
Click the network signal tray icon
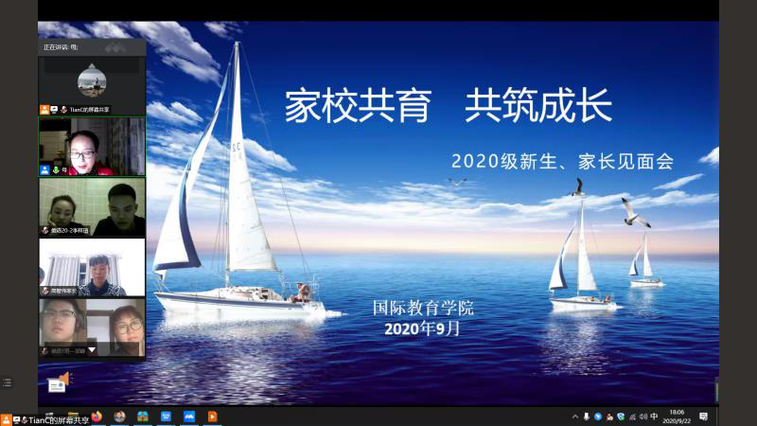(632, 417)
